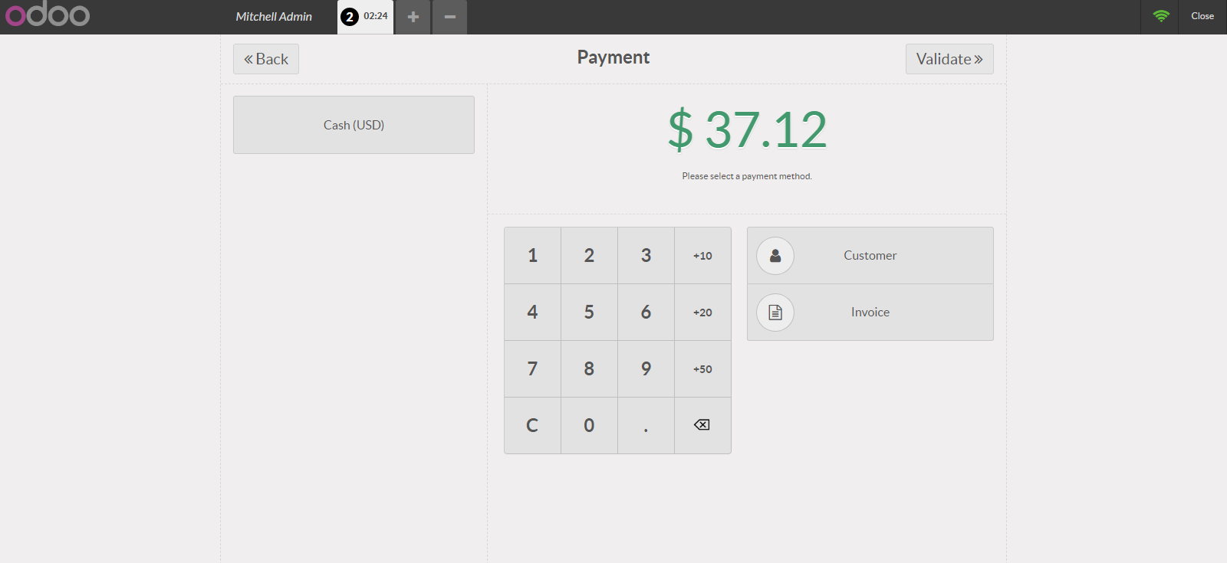Add +50 to the amount
1227x563 pixels.
click(x=702, y=368)
